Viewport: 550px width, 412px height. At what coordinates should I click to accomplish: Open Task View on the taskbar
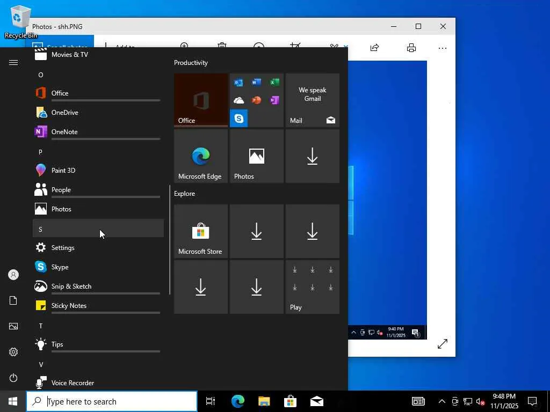pyautogui.click(x=211, y=401)
